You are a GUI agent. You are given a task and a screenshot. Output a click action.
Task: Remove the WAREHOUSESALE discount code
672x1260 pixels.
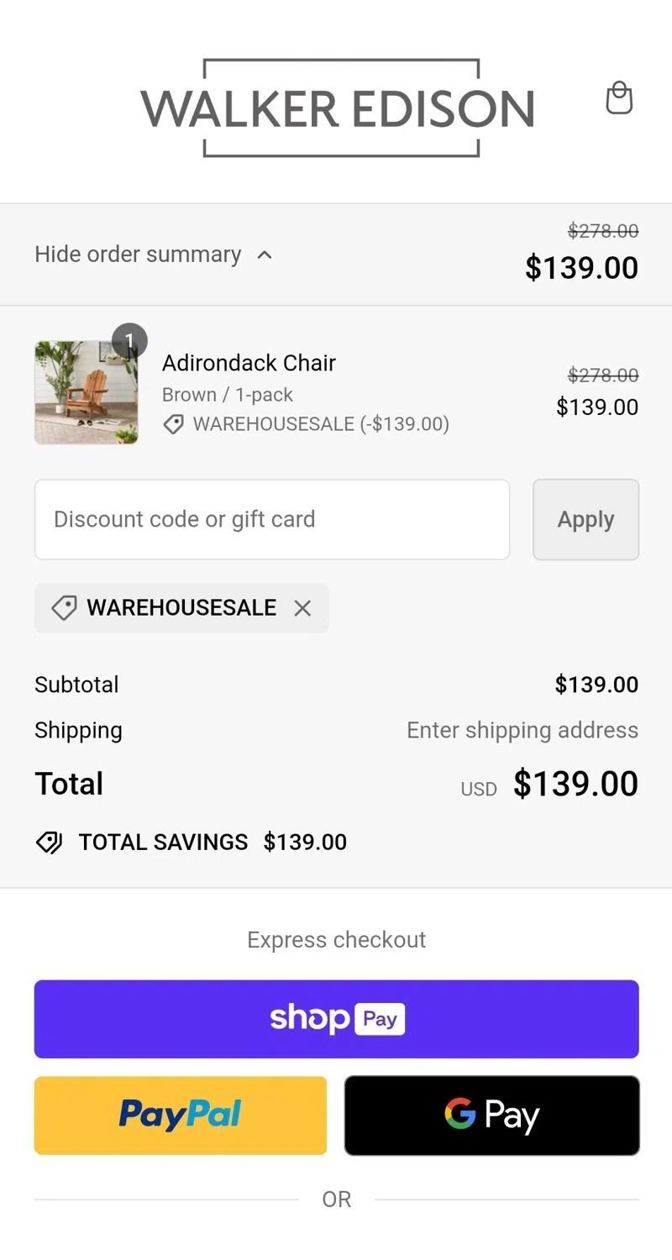tap(302, 608)
